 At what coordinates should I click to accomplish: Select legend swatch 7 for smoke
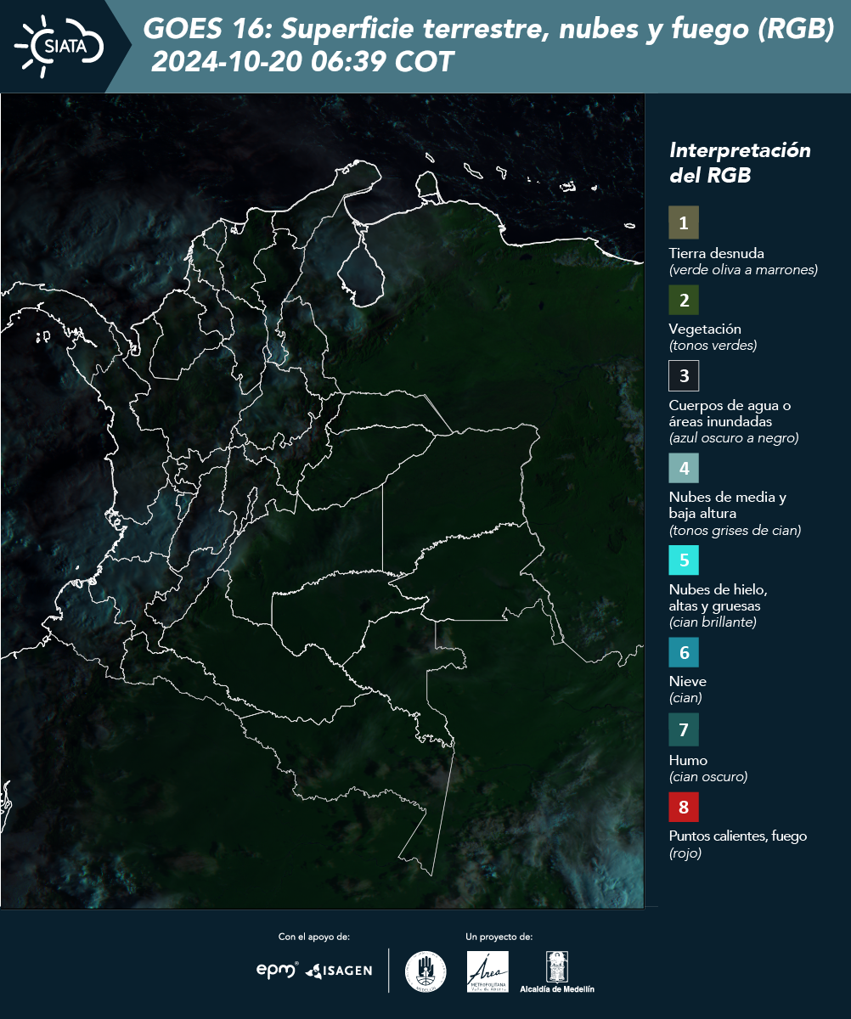[x=684, y=729]
